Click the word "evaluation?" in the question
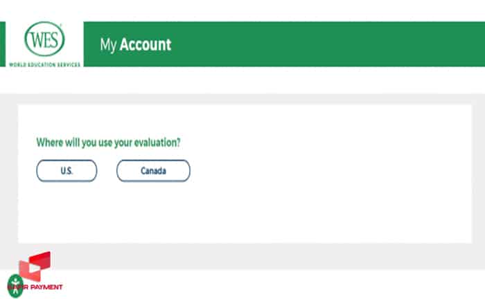 coord(165,143)
